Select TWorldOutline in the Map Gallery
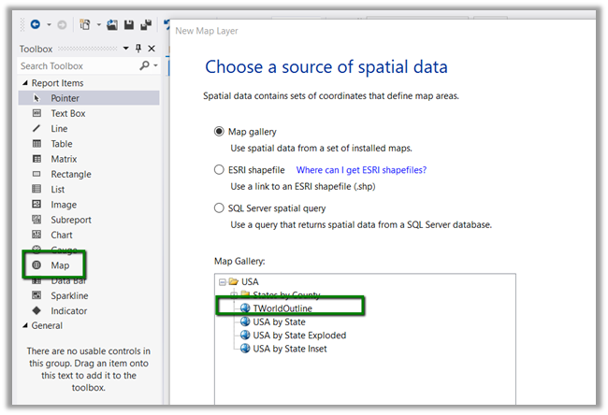Screen dimensions: 608x415 [x=293, y=308]
